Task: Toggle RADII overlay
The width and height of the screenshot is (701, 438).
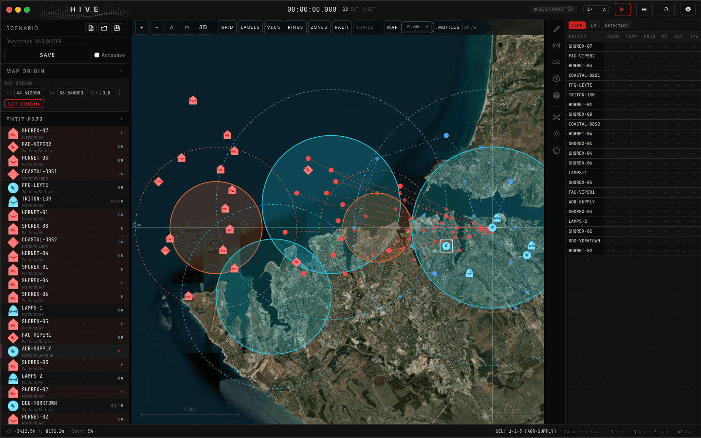Action: pos(342,27)
